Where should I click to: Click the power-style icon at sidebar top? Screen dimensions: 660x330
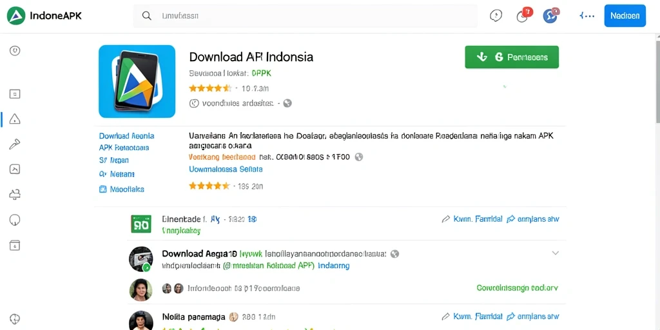click(15, 51)
